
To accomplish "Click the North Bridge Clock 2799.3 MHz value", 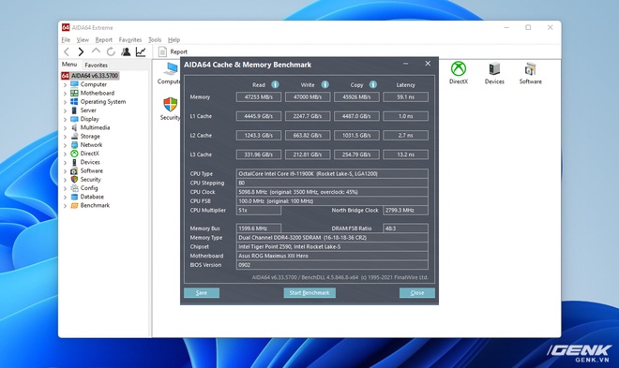I will (405, 211).
